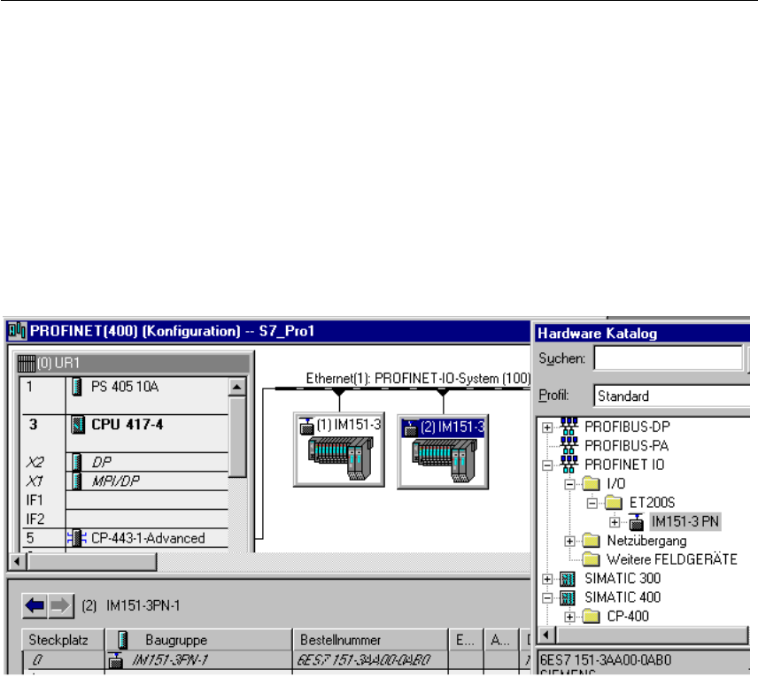The height and width of the screenshot is (677, 758).
Task: Expand the CP-400 folder
Action: [571, 616]
